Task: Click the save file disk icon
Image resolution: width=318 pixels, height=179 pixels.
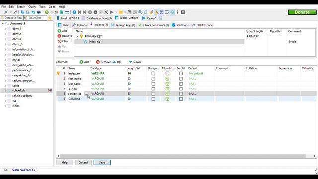Action: [129, 12]
